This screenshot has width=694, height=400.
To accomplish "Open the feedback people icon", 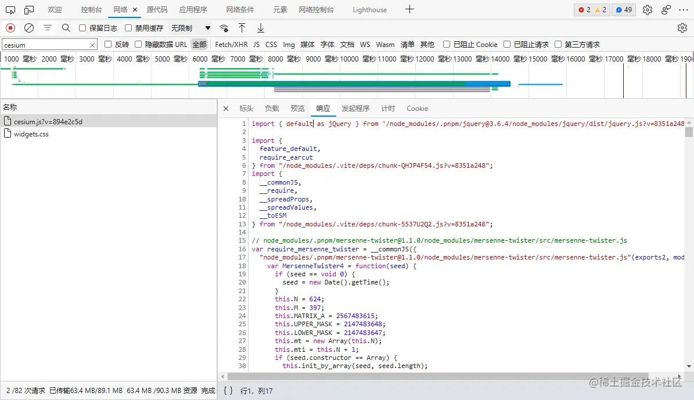I will pyautogui.click(x=666, y=10).
